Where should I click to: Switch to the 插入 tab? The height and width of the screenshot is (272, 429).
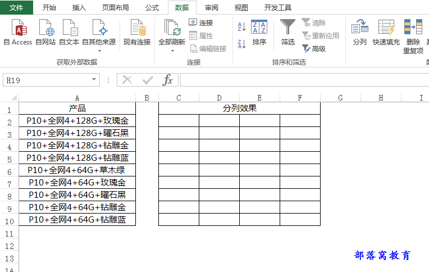[x=79, y=8]
